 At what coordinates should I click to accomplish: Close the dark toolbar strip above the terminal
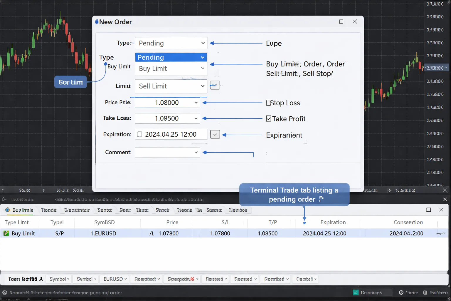[x=445, y=199]
